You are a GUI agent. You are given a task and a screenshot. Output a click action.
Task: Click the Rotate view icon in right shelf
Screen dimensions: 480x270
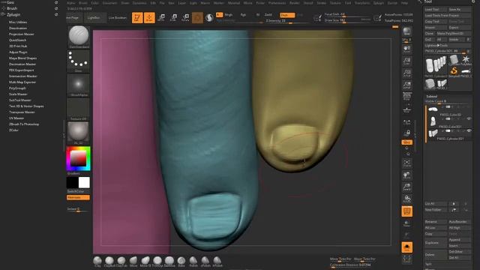click(406, 199)
